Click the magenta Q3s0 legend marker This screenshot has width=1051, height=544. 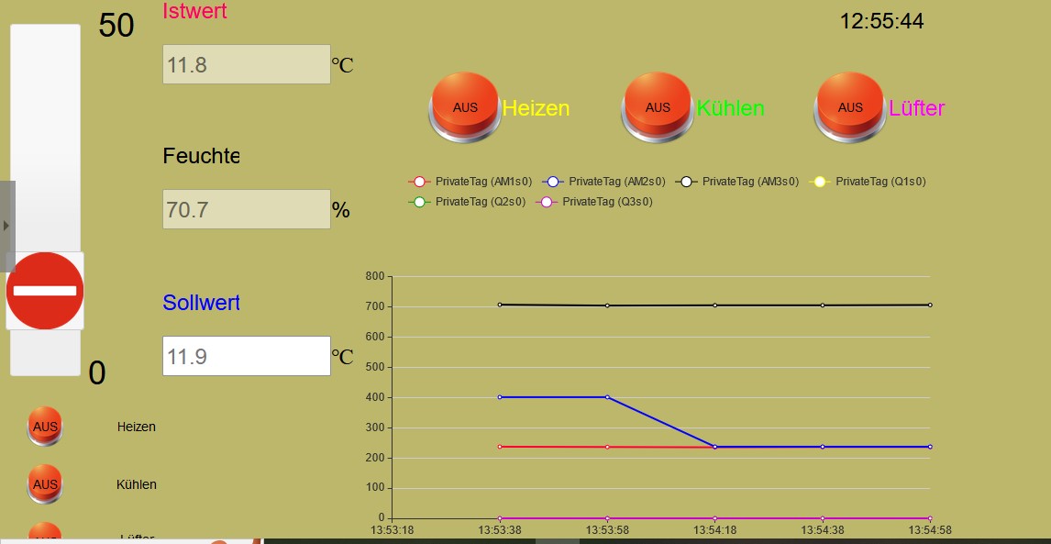[547, 201]
